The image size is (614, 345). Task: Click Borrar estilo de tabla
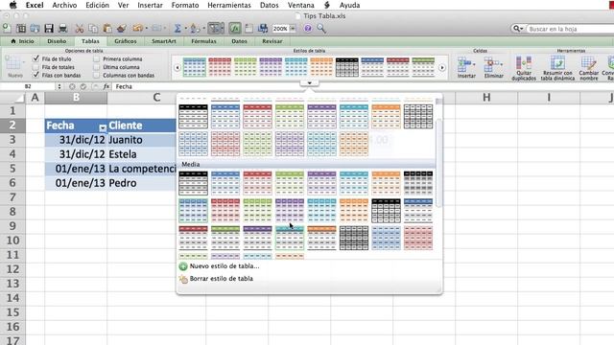[221, 279]
